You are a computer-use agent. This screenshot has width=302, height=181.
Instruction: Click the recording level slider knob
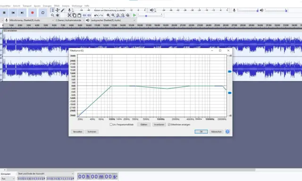[x=258, y=11]
